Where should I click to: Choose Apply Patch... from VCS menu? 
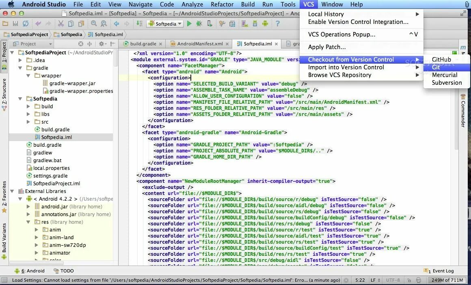(x=361, y=47)
